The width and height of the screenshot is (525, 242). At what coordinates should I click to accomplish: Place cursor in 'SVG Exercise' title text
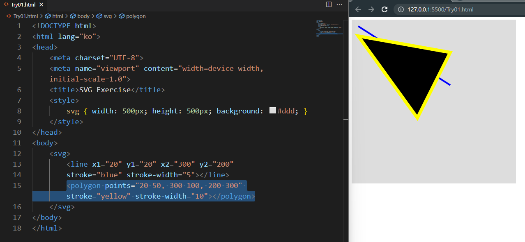[x=105, y=90]
